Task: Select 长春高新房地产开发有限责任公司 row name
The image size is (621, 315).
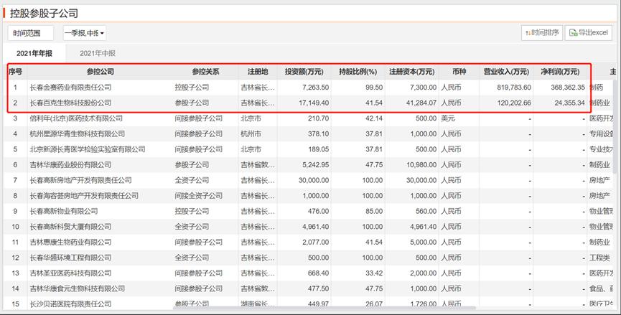Action: pyautogui.click(x=81, y=180)
